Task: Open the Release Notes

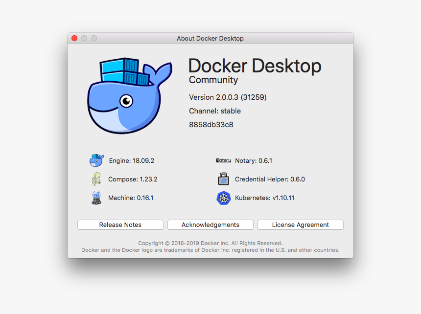Action: (120, 224)
